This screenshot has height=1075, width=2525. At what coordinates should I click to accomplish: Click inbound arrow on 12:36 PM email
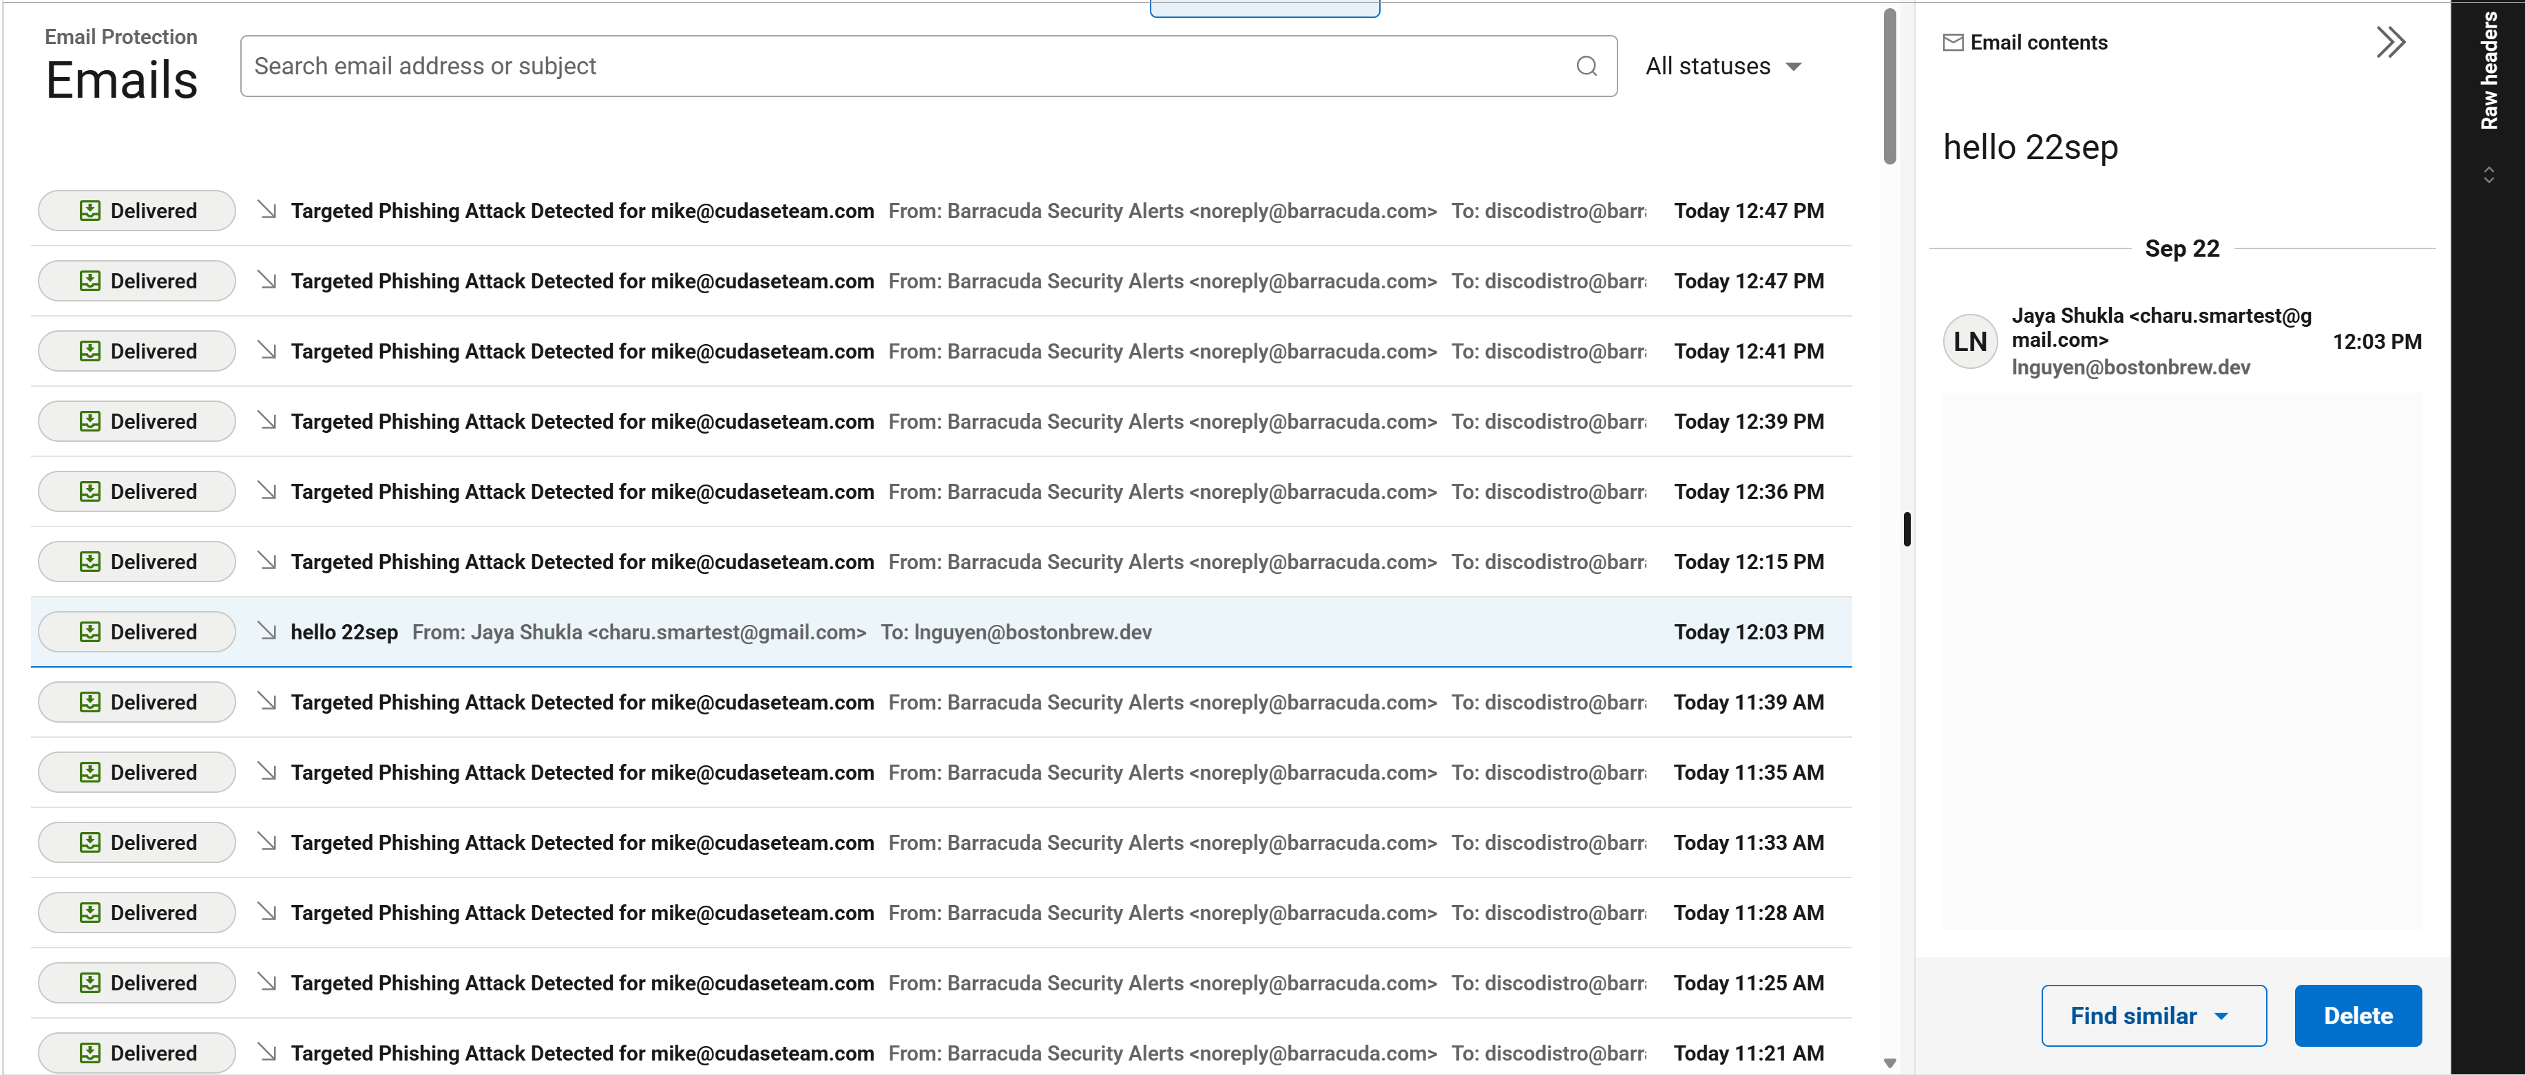point(266,491)
